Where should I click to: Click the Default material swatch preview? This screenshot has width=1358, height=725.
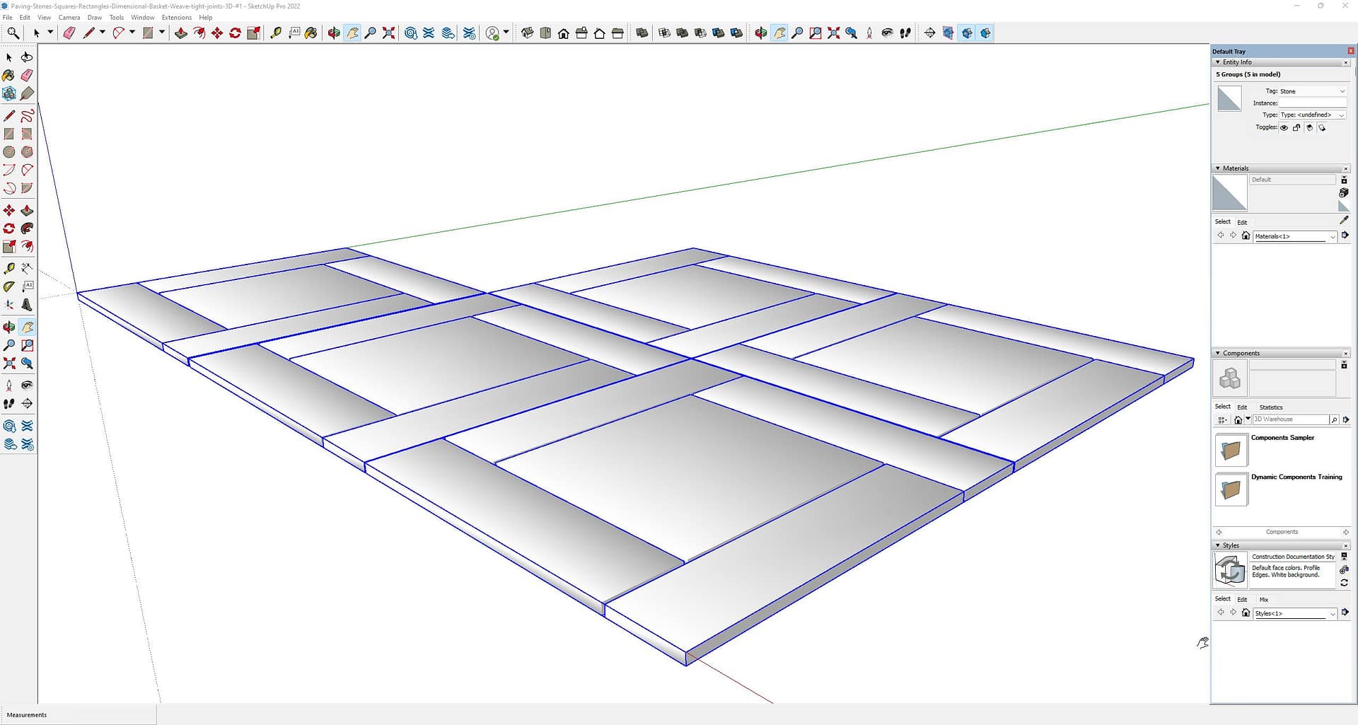[x=1229, y=192]
